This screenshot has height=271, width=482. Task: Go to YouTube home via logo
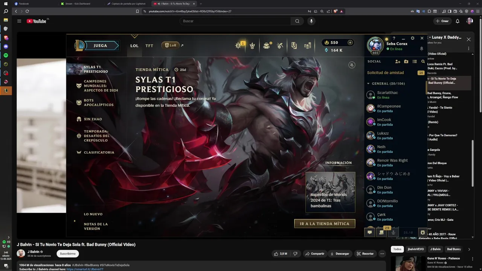point(37,21)
